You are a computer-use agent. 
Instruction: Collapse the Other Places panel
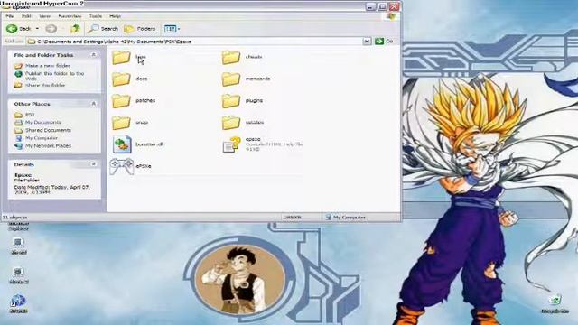click(94, 104)
